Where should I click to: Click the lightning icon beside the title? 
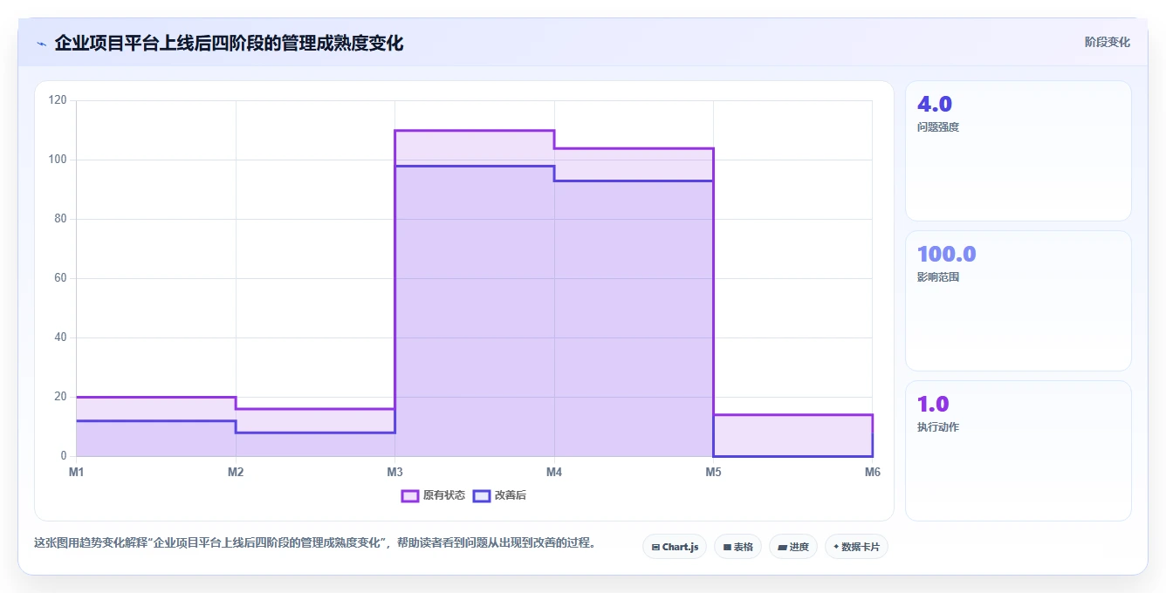coord(41,44)
